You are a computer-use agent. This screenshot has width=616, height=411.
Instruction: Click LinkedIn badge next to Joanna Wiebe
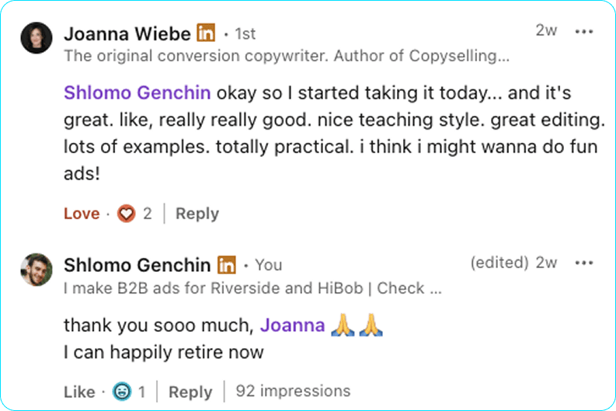coord(206,33)
